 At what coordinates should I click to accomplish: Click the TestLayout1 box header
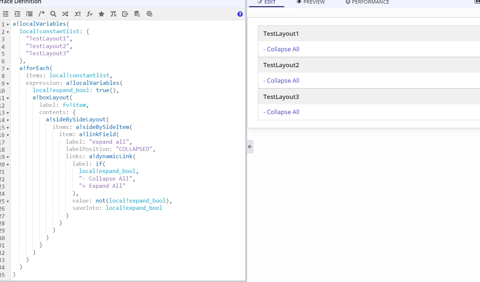pyautogui.click(x=369, y=34)
